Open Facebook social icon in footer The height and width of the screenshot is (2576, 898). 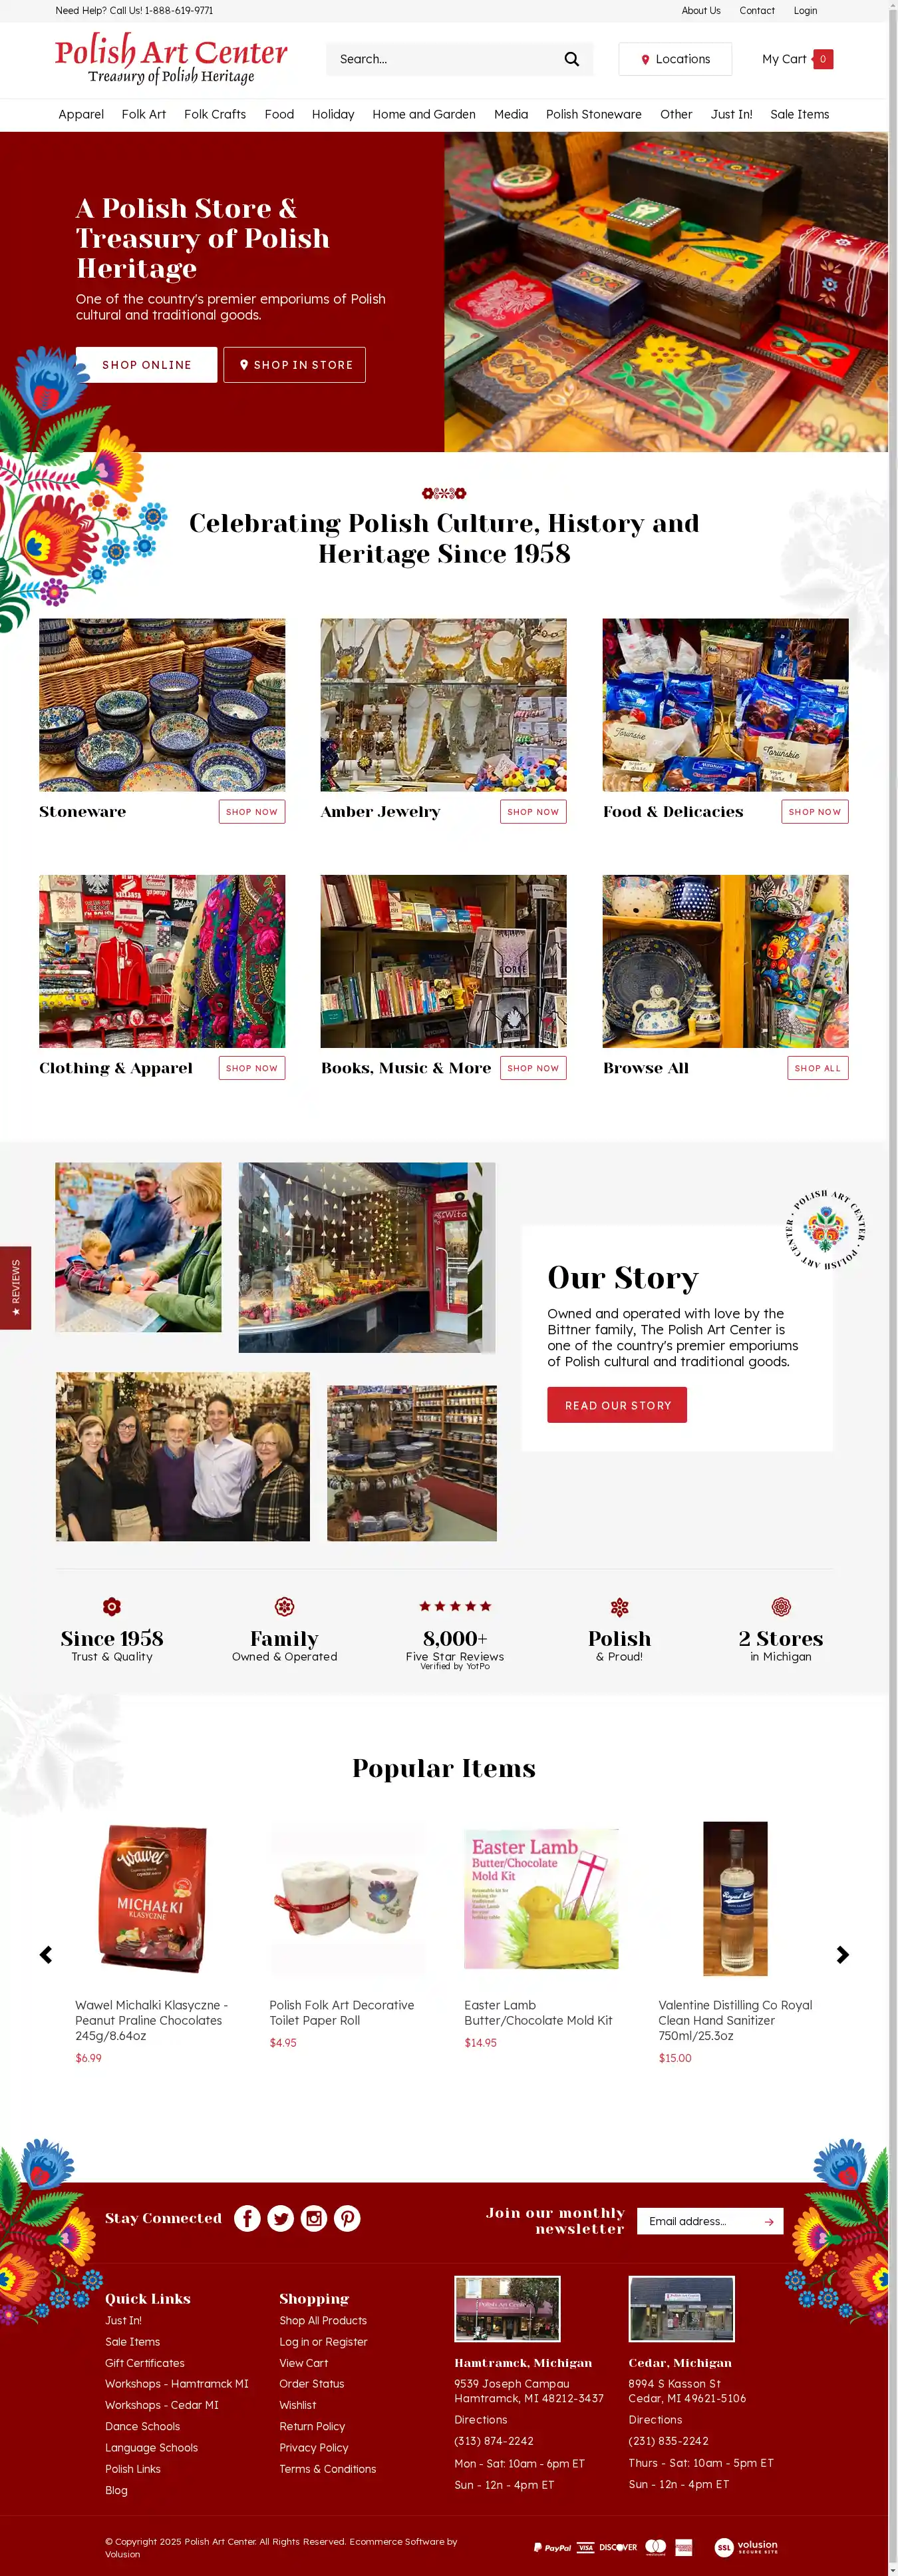pyautogui.click(x=247, y=2218)
